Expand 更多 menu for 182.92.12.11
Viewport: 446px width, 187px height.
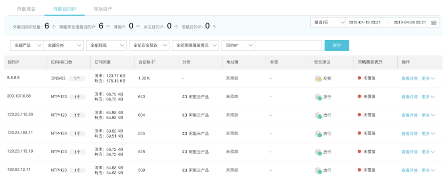click(x=428, y=170)
